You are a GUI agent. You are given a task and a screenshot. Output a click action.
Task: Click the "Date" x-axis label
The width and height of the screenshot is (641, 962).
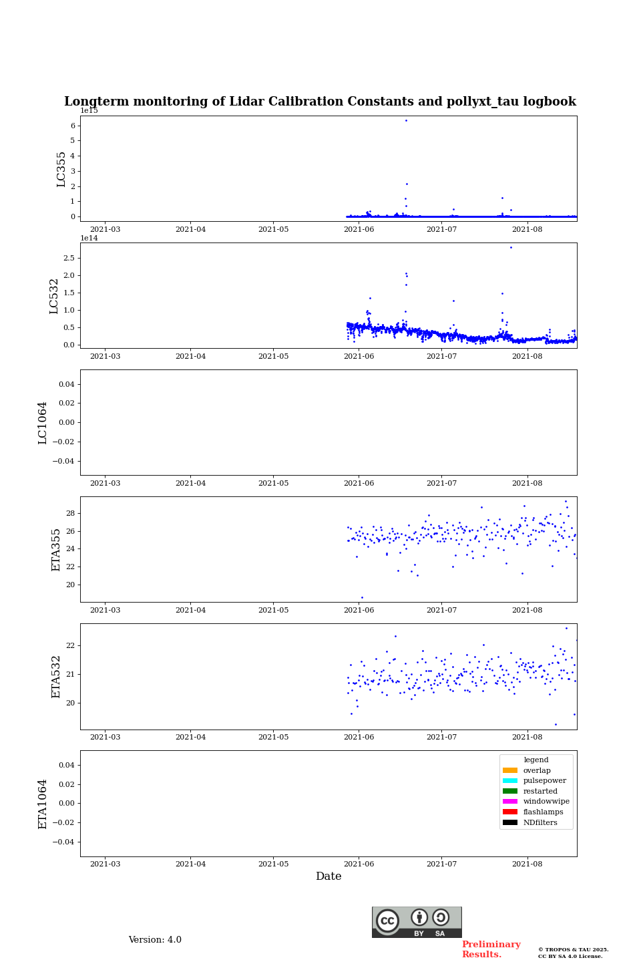[329, 876]
